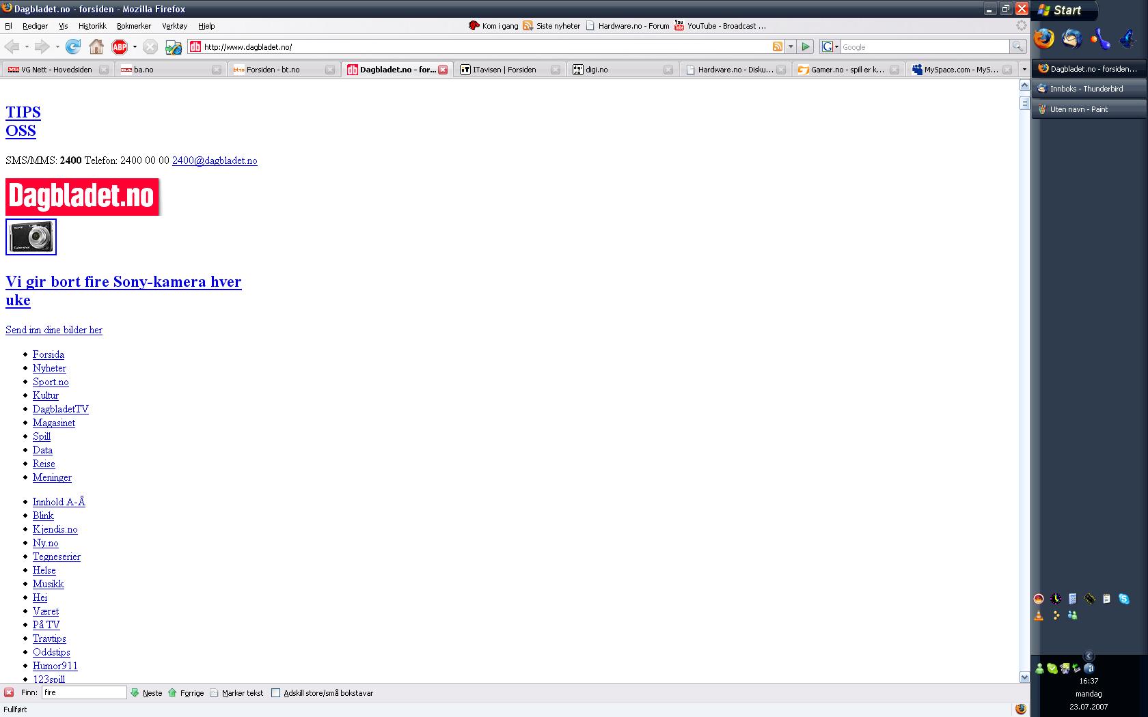Click the Back arrow in navigation toolbar
This screenshot has height=717, width=1148.
click(12, 46)
